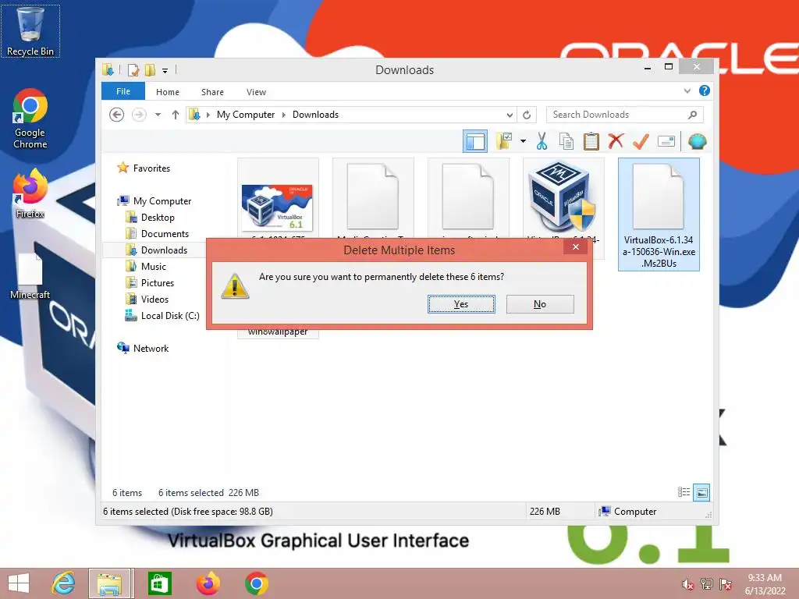799x599 pixels.
Task: Expand the arrow after My Computer breadcrumb
Action: [284, 115]
